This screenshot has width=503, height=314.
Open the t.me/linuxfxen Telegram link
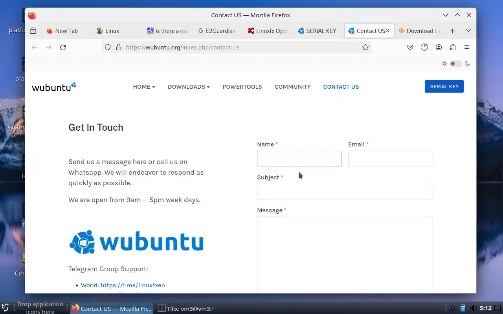(x=133, y=285)
